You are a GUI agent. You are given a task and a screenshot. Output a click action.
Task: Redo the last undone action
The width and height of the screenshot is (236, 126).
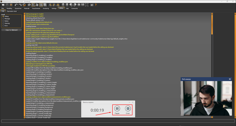20,5
